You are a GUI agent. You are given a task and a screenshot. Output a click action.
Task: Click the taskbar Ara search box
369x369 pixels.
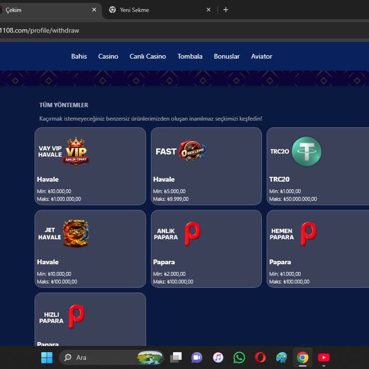[111, 357]
